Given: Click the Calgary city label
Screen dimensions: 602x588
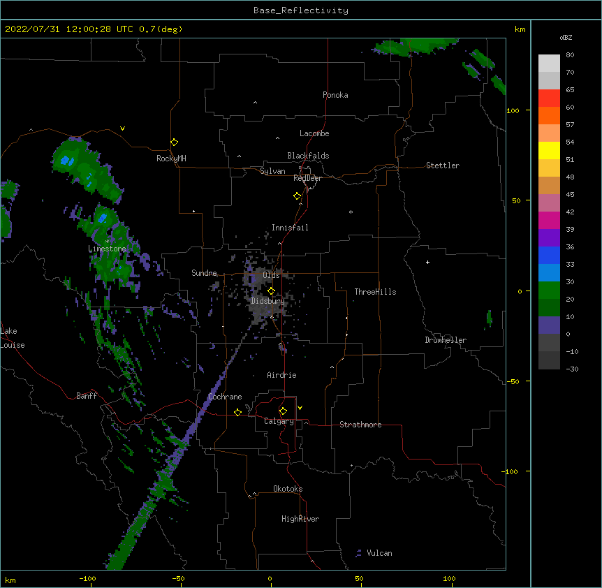Looking at the screenshot, I should (279, 421).
